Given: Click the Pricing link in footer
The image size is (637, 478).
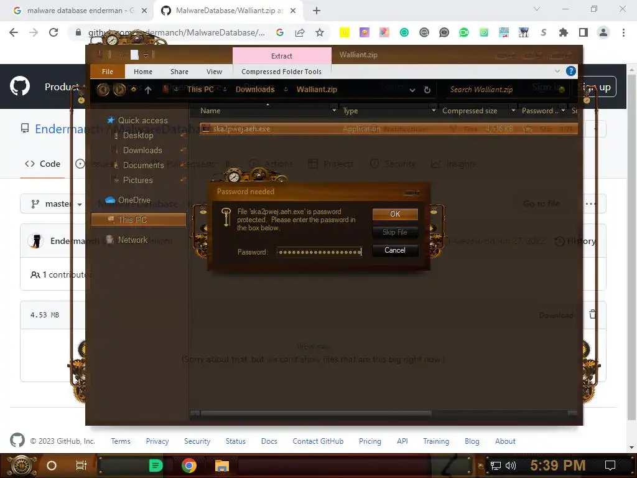Looking at the screenshot, I should click(370, 441).
